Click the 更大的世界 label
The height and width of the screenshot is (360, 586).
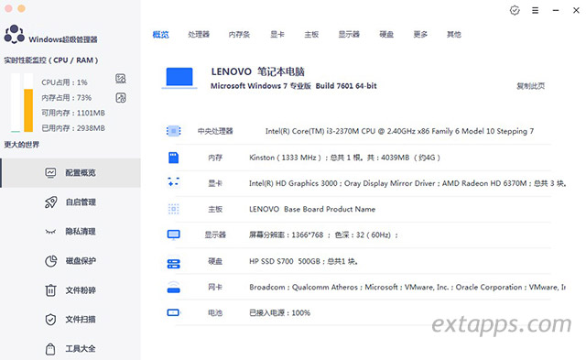coord(22,145)
